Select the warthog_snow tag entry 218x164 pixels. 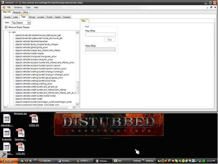(34, 84)
